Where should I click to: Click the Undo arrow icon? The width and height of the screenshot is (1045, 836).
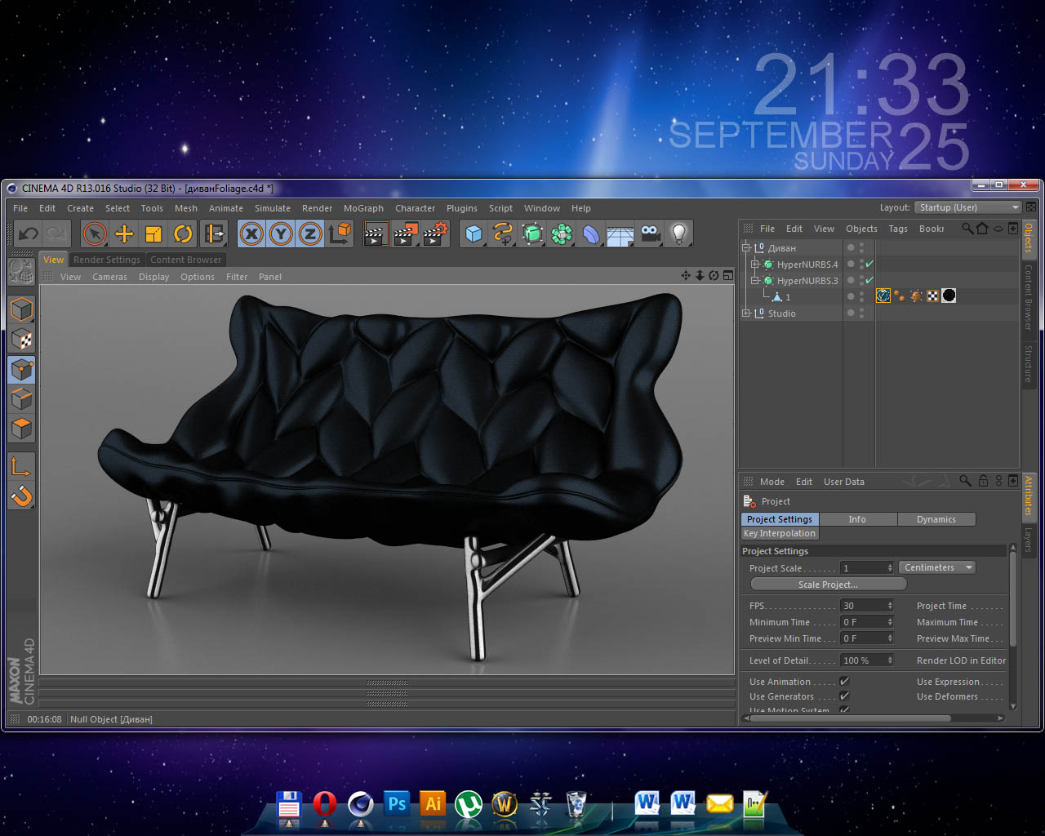coord(28,234)
